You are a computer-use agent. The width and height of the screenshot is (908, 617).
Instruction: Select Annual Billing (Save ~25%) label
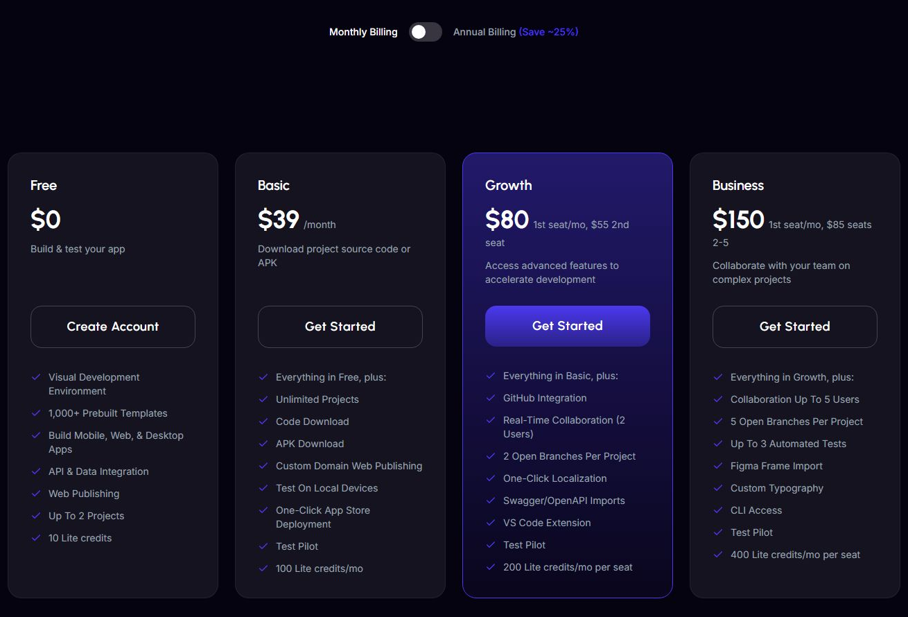[x=516, y=32]
